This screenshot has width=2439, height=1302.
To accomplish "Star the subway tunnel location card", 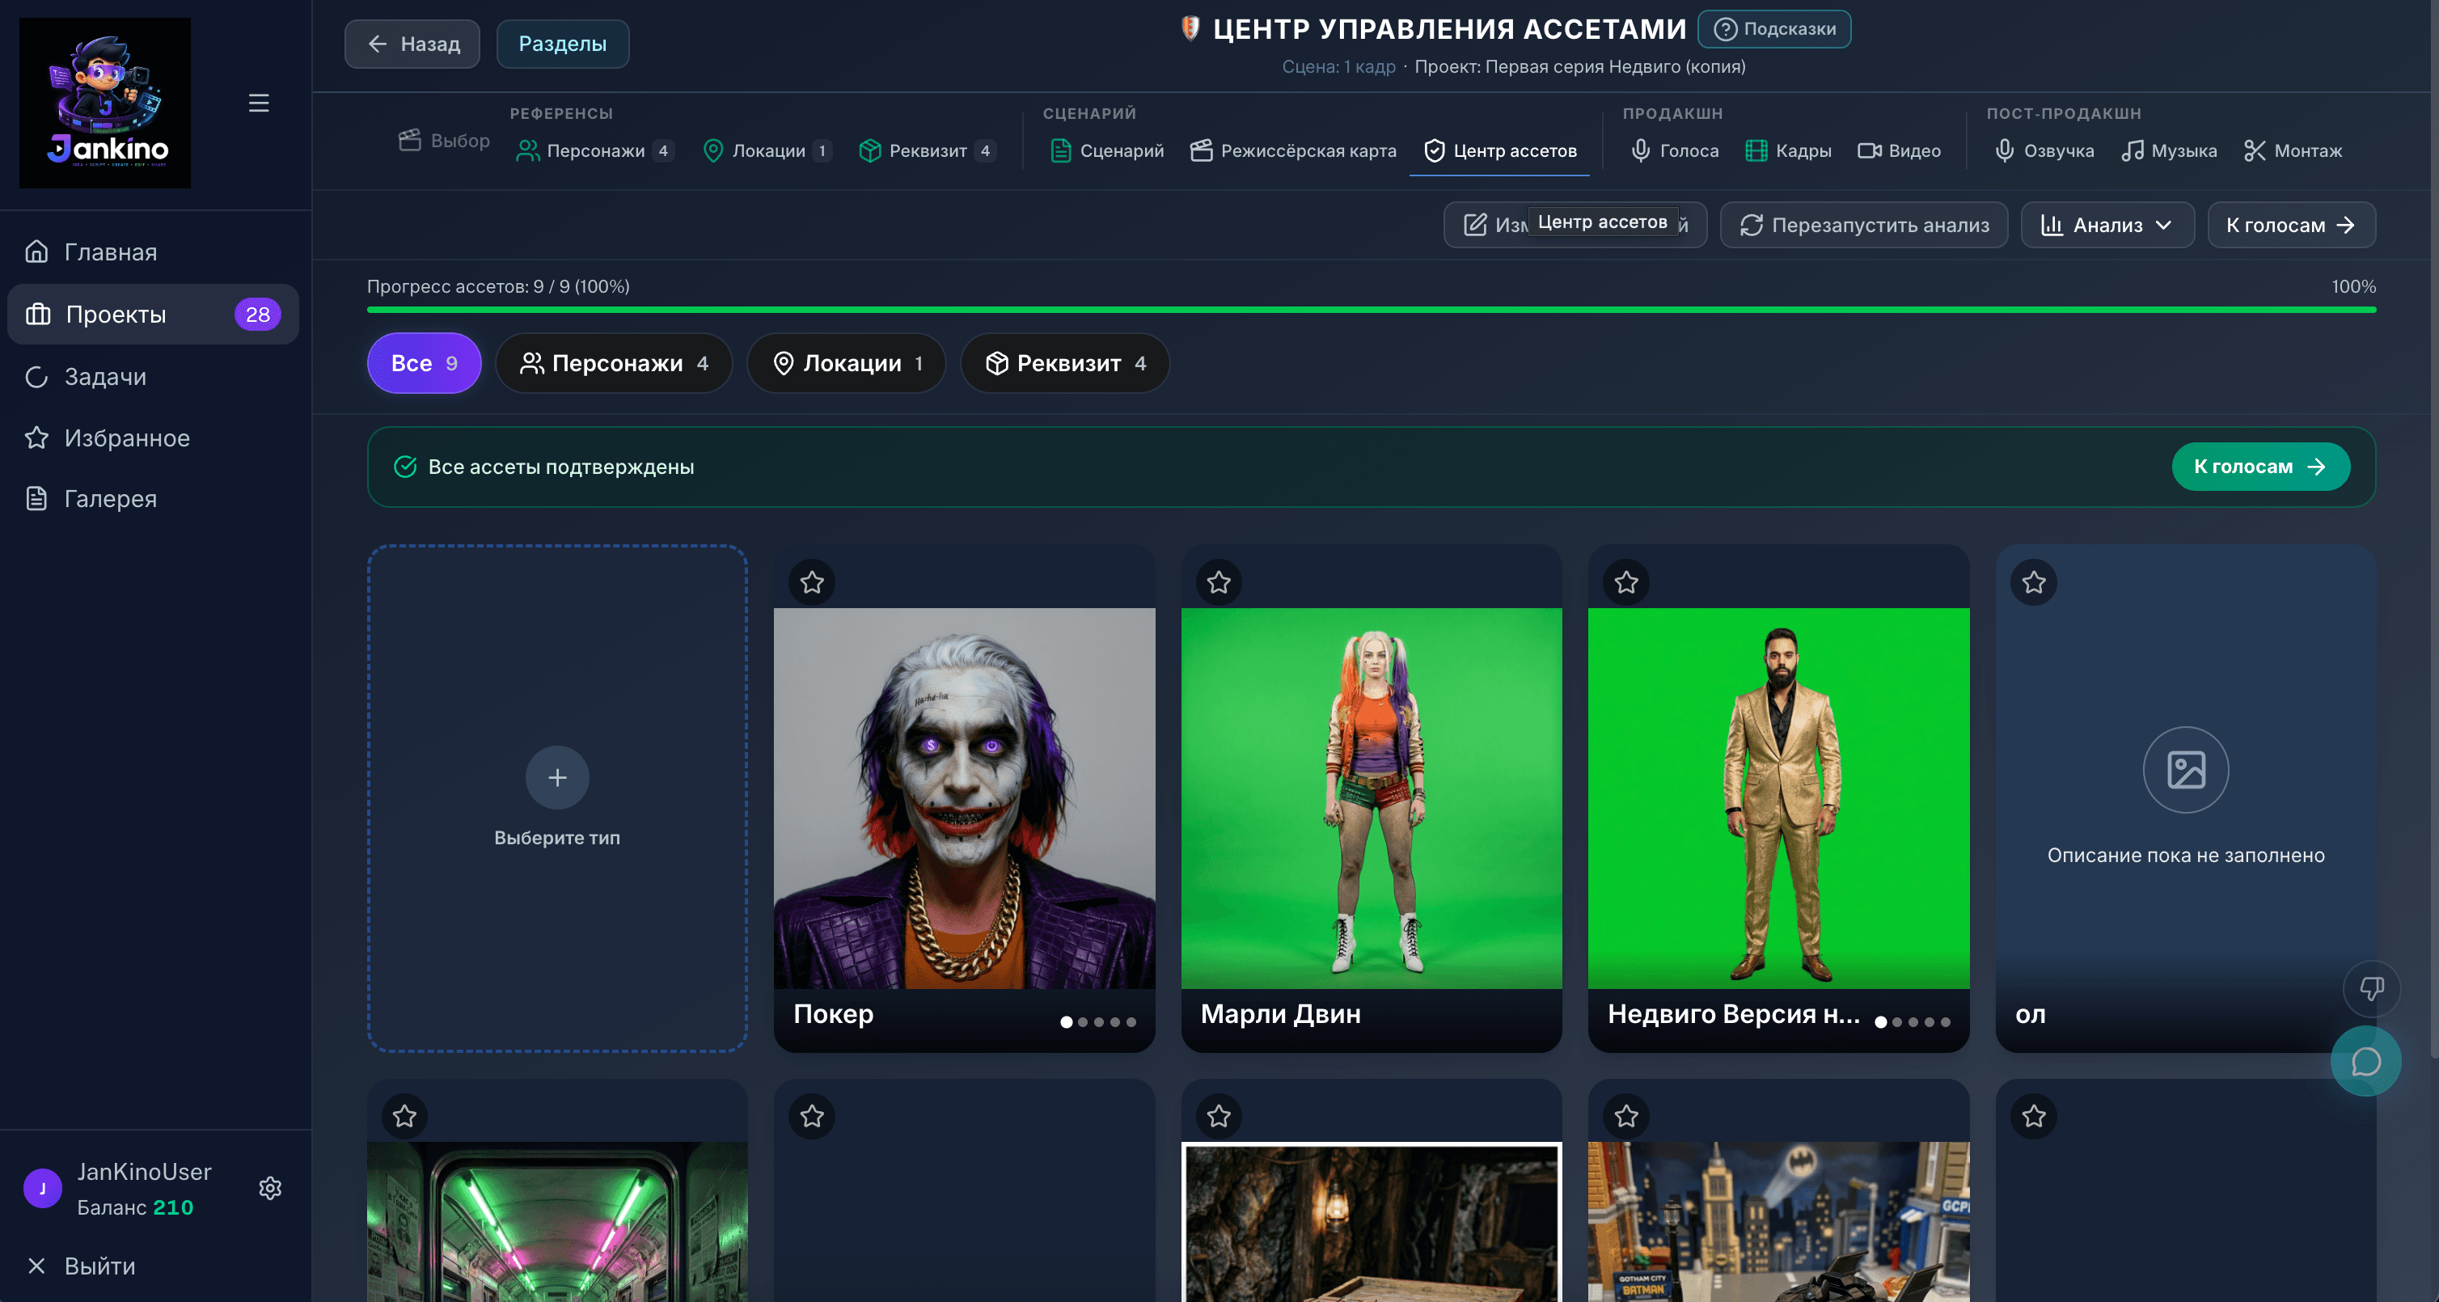I will pyautogui.click(x=404, y=1115).
